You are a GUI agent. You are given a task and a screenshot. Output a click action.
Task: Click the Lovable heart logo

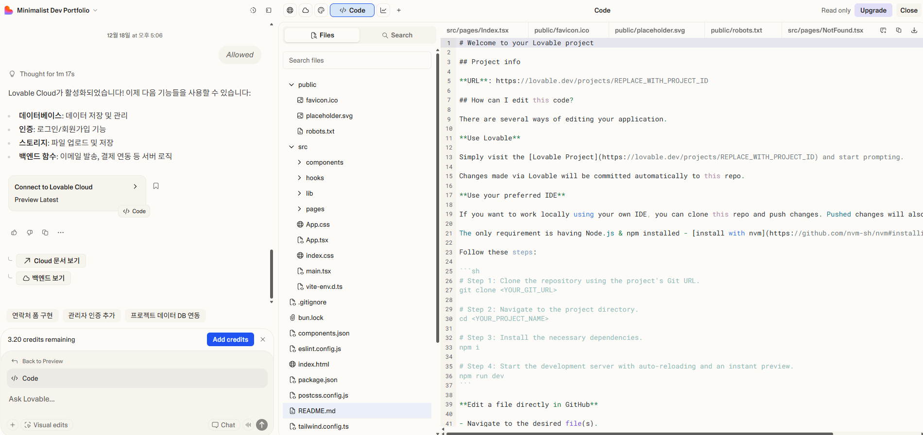pos(8,10)
